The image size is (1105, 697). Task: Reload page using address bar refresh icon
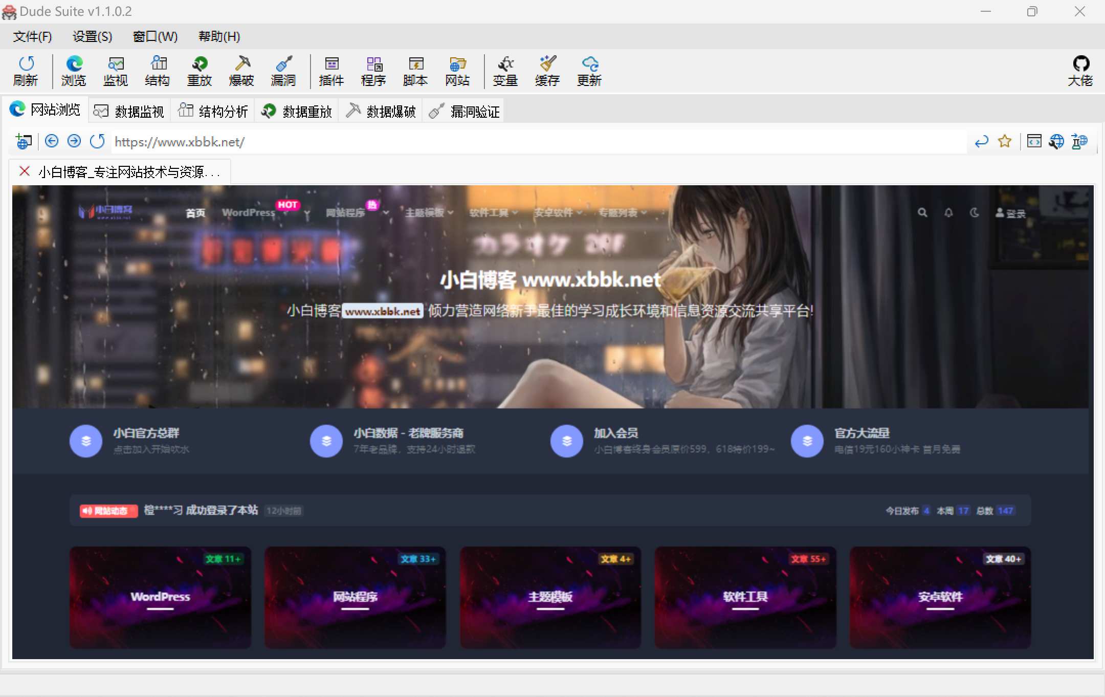click(x=97, y=141)
